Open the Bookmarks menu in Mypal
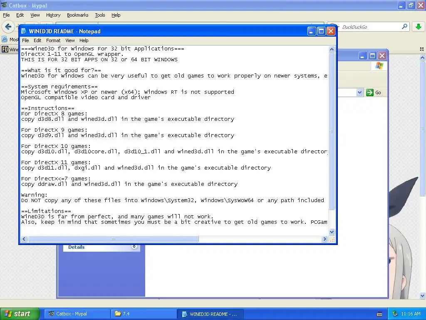This screenshot has width=426, height=320. pos(77,15)
